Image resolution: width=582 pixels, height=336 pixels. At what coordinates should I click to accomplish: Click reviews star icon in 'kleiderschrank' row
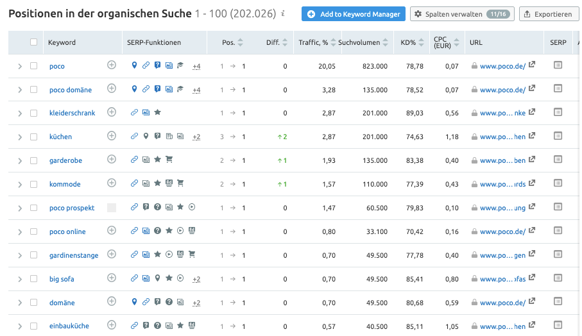(157, 112)
